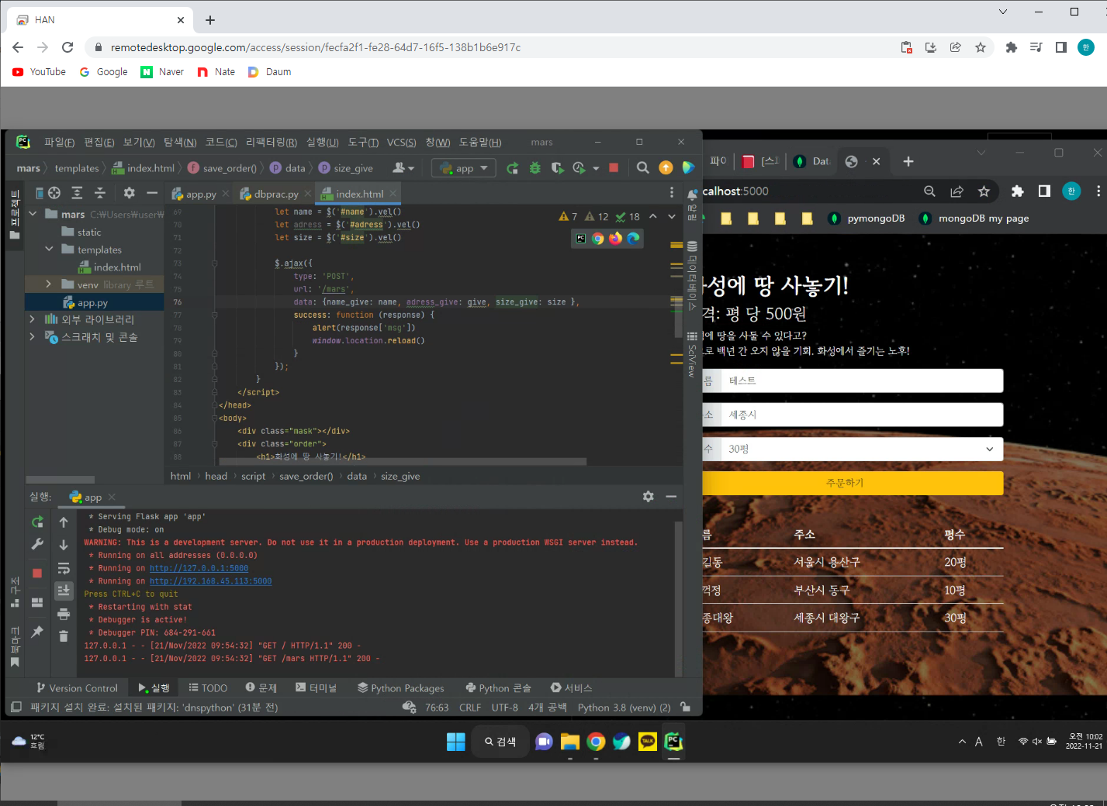Click the down arrow in Run console

pos(64,545)
